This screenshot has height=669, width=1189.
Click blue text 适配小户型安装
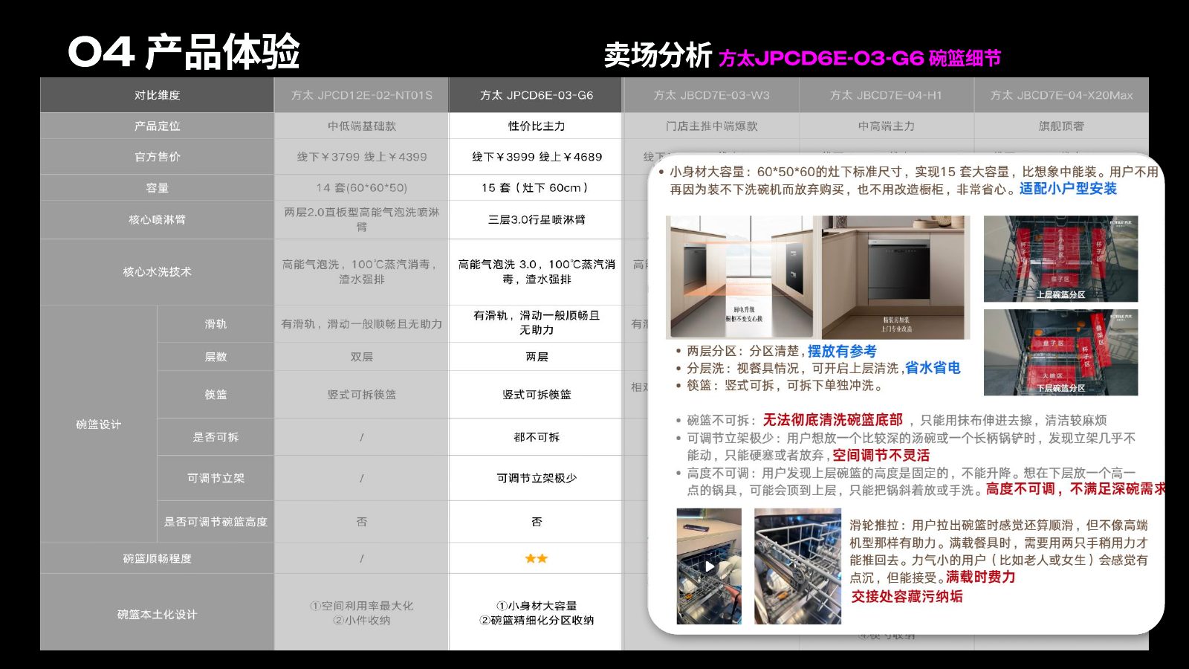1068,189
